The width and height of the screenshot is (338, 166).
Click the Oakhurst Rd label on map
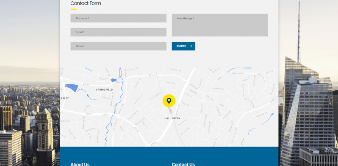coord(238,73)
